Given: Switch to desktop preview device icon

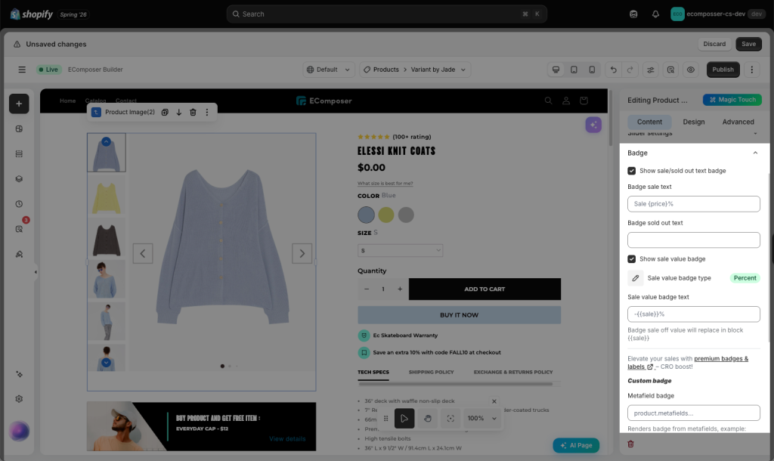Looking at the screenshot, I should 556,70.
